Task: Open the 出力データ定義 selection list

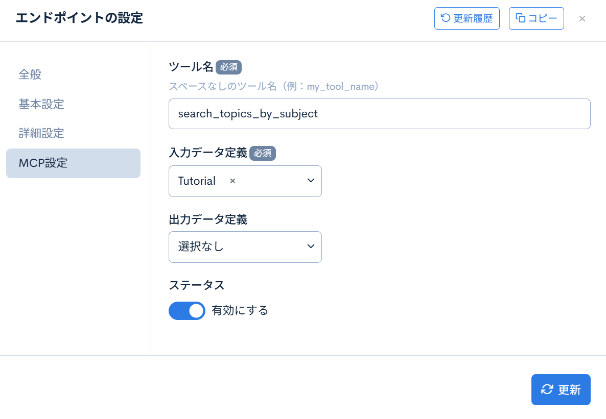Action: (x=245, y=247)
